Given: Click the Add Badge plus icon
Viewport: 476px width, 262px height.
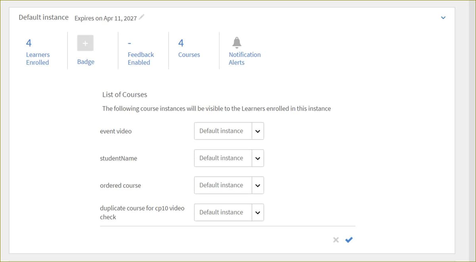Looking at the screenshot, I should (x=85, y=43).
